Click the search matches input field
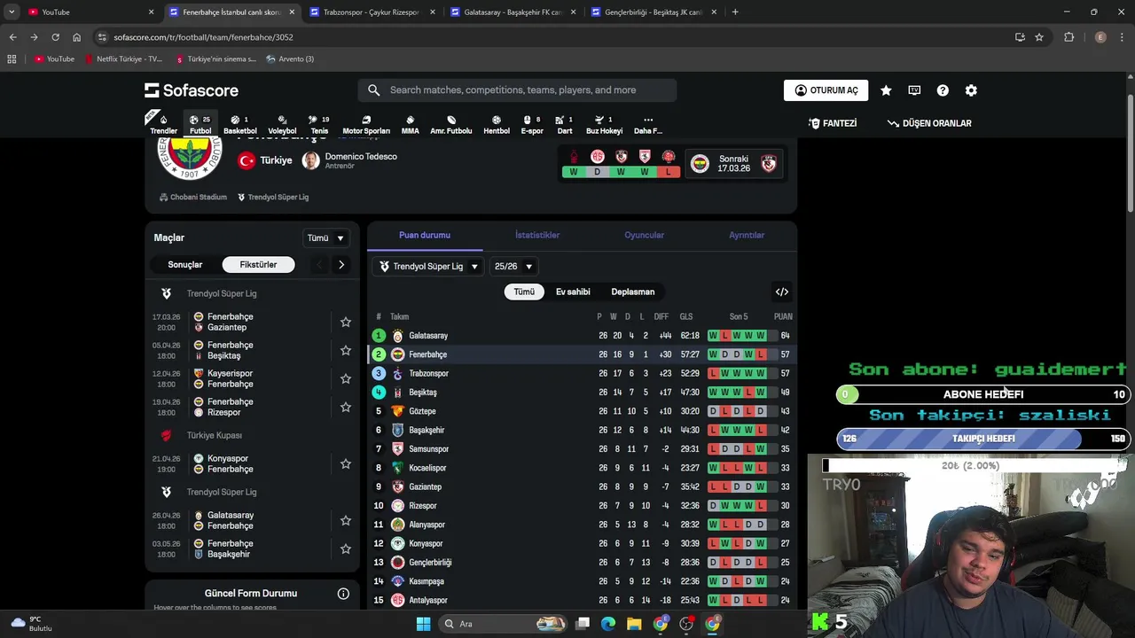The width and height of the screenshot is (1135, 638). pyautogui.click(x=517, y=90)
